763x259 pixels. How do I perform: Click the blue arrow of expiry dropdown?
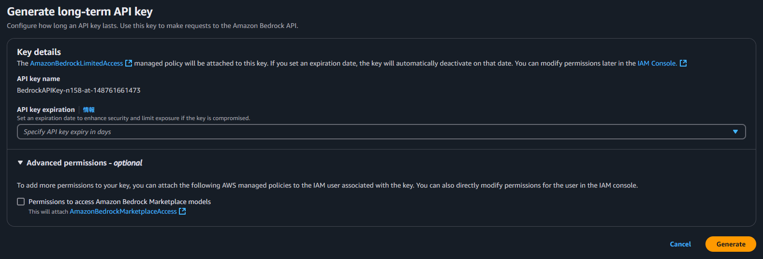(x=735, y=132)
